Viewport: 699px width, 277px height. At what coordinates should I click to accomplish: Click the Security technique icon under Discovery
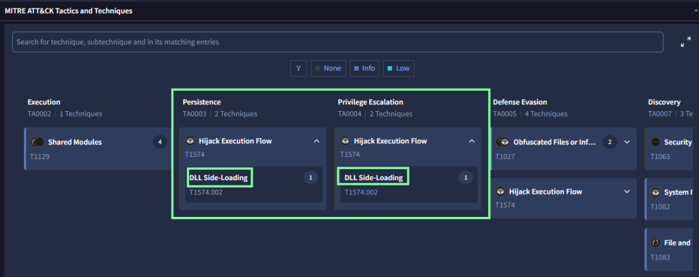656,142
